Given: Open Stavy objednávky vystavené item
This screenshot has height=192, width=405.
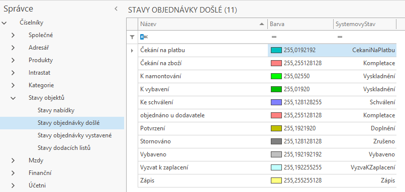Looking at the screenshot, I should (x=75, y=135).
